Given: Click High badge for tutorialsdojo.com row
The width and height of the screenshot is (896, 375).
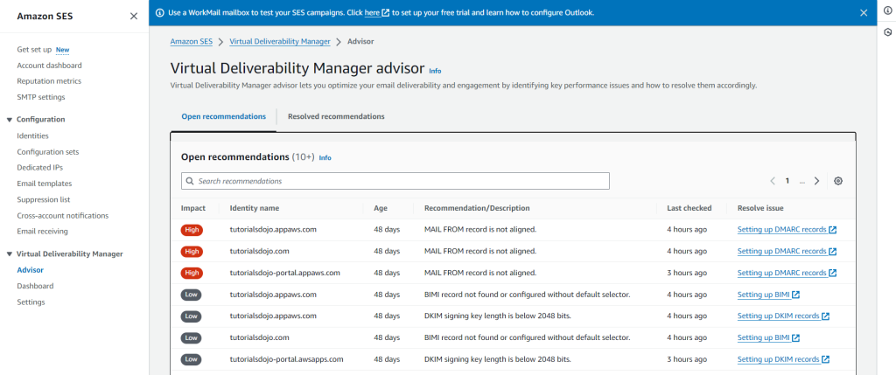Looking at the screenshot, I should [x=192, y=251].
